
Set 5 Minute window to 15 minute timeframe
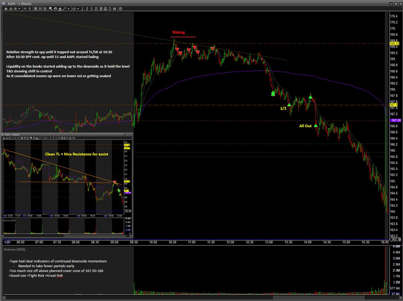(59, 138)
